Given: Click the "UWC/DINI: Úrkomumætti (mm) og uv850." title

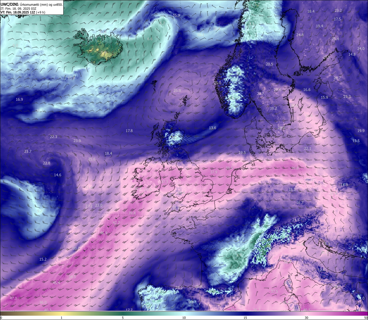Looking at the screenshot, I should point(32,5).
